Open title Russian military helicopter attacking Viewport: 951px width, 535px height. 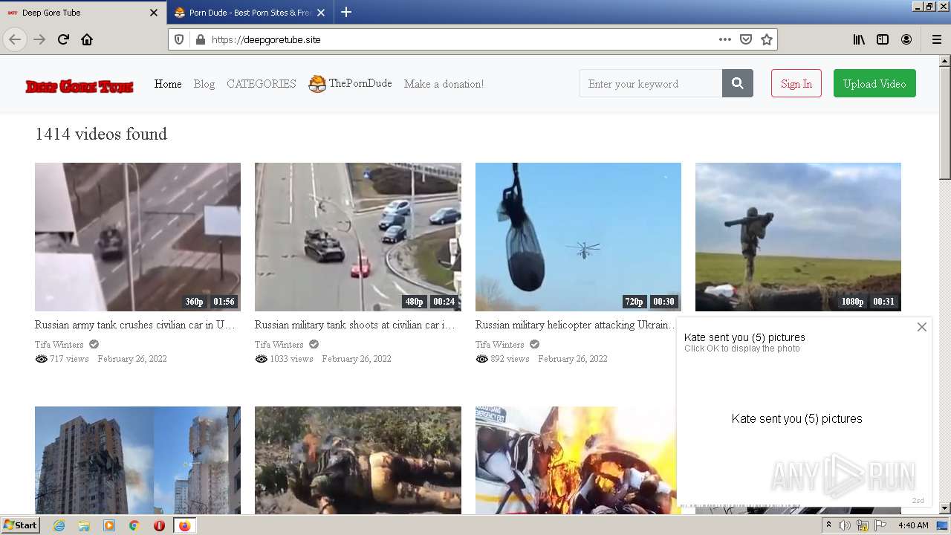coord(576,325)
